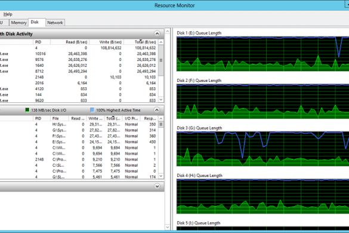Image resolution: width=349 pixels, height=233 pixels.
Task: Click the Disk 1 (E:) Queue Length graph
Action: pyautogui.click(x=262, y=54)
